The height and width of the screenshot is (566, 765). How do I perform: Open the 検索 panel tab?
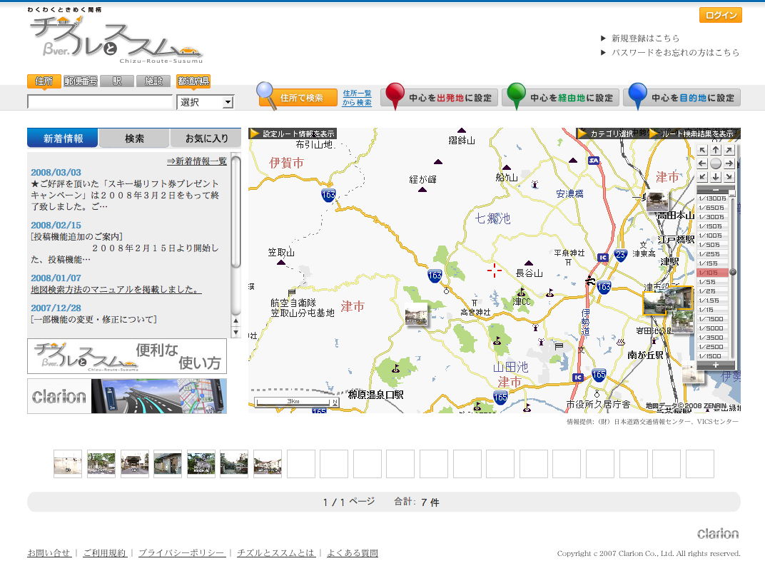(134, 138)
